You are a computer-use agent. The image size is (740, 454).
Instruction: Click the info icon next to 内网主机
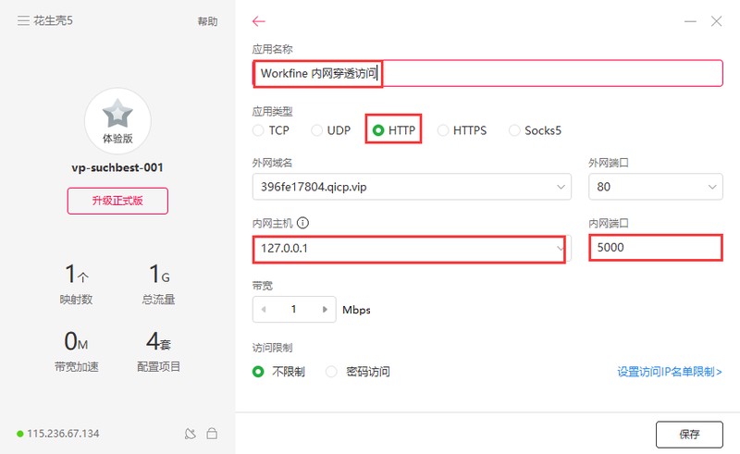[x=302, y=223]
